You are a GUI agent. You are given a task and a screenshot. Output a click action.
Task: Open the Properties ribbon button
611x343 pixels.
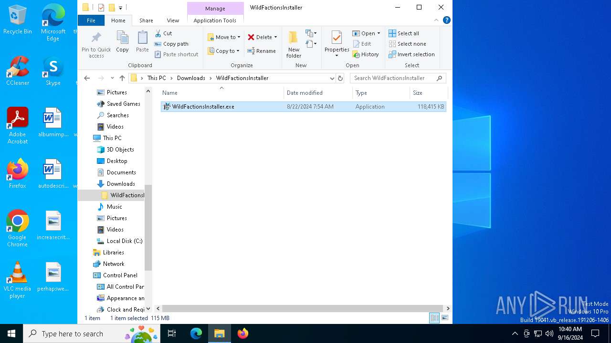[337, 44]
